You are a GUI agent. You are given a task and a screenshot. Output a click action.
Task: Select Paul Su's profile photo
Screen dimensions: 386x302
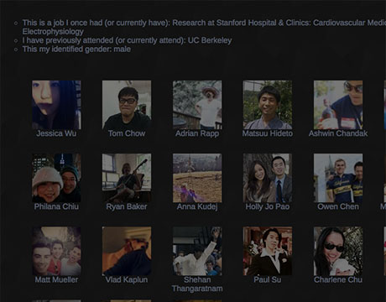tap(268, 251)
